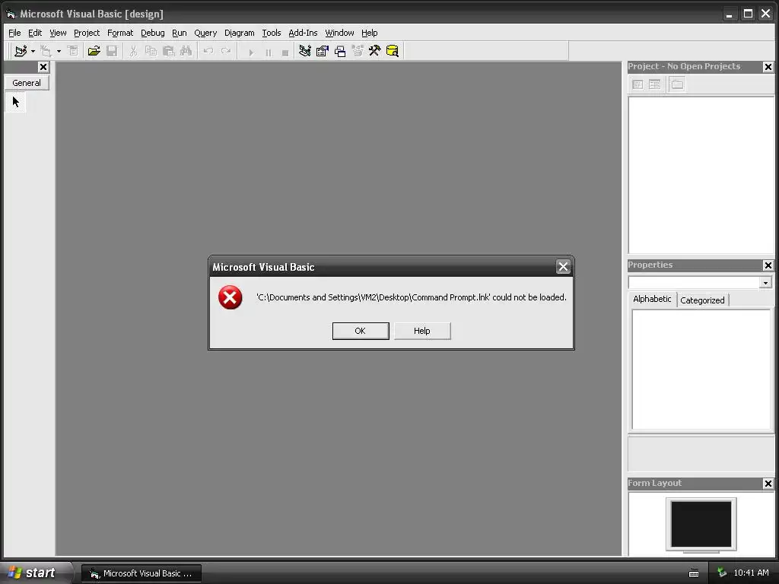Open the Run menu
The width and height of the screenshot is (779, 584).
click(180, 33)
